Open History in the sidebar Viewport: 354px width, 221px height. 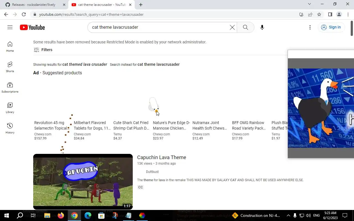(10, 128)
